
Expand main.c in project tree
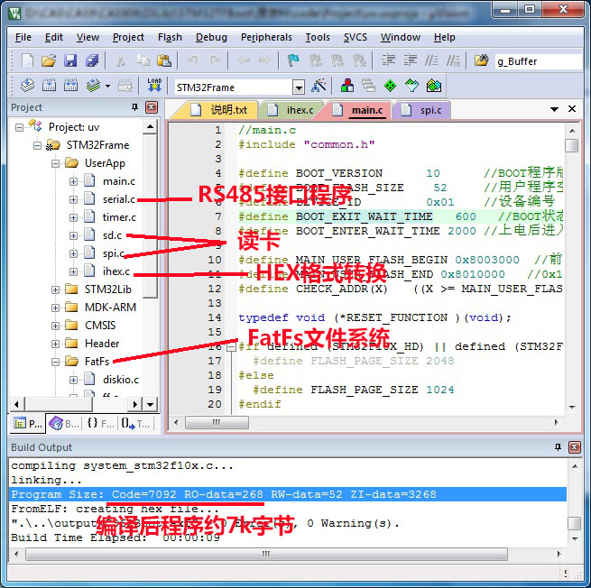73,181
